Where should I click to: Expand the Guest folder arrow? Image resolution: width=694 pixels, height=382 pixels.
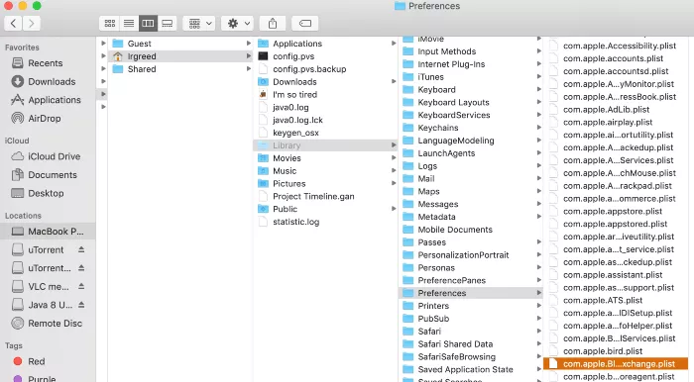click(x=248, y=44)
